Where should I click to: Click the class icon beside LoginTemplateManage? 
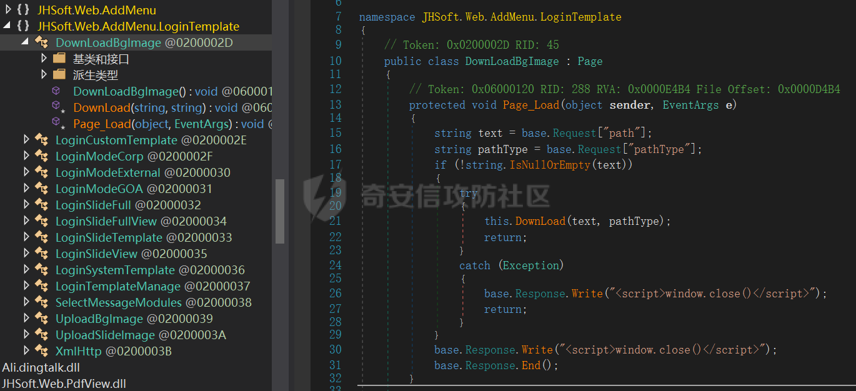point(42,286)
